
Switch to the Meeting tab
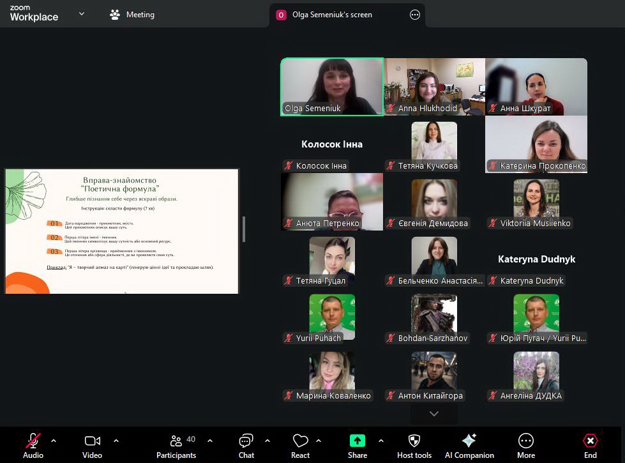point(132,15)
